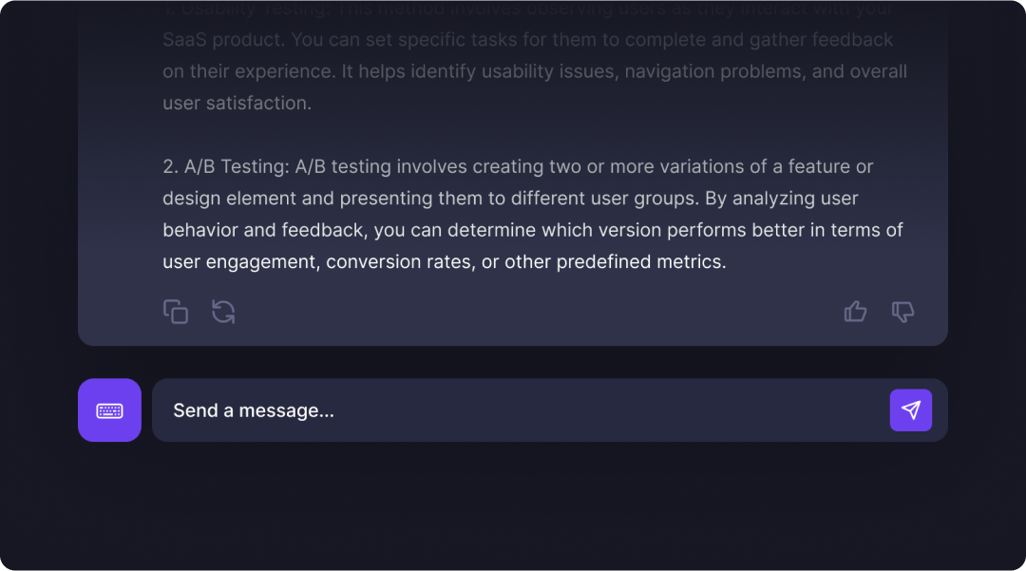This screenshot has width=1026, height=571.
Task: Give the response a thumbs up
Action: click(855, 312)
